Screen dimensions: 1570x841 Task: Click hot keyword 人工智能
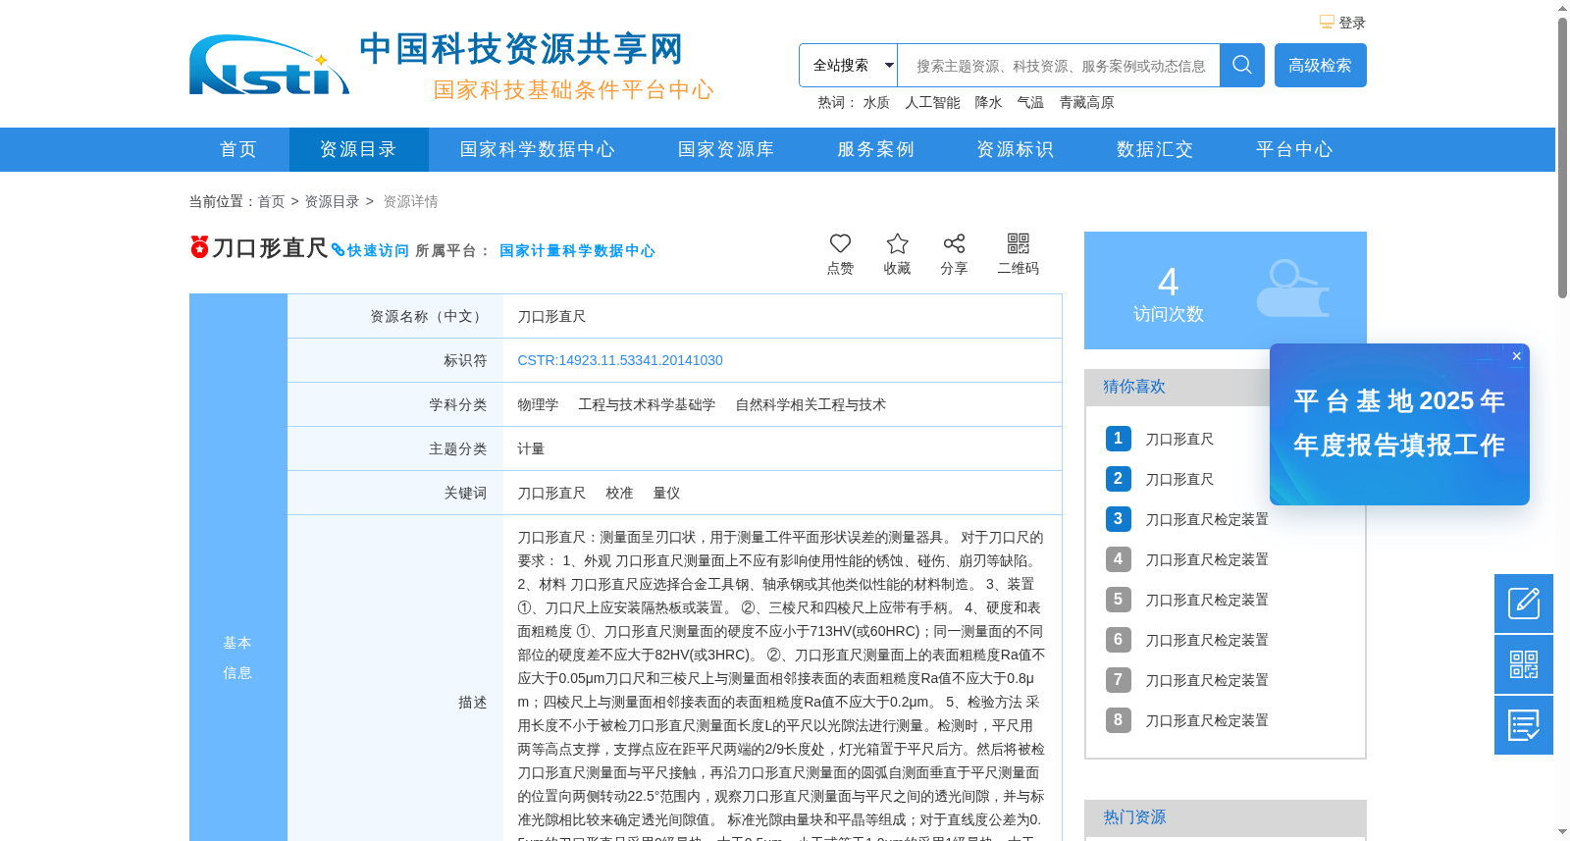932,102
